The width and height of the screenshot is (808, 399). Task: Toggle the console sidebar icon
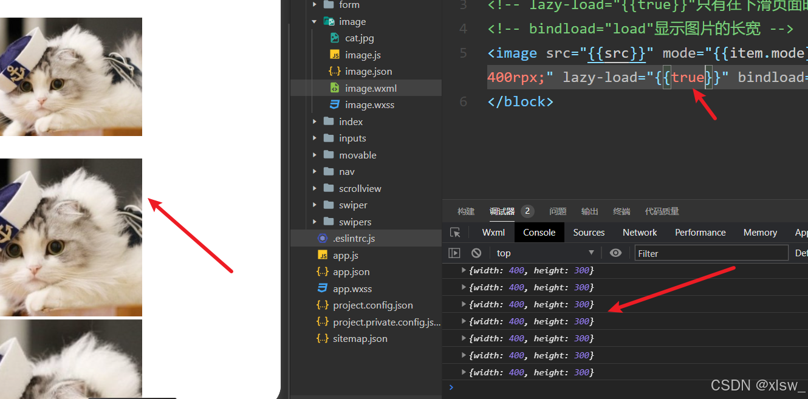click(x=454, y=253)
